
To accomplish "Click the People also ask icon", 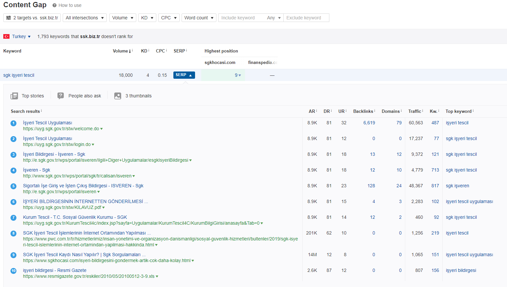I will click(x=61, y=96).
